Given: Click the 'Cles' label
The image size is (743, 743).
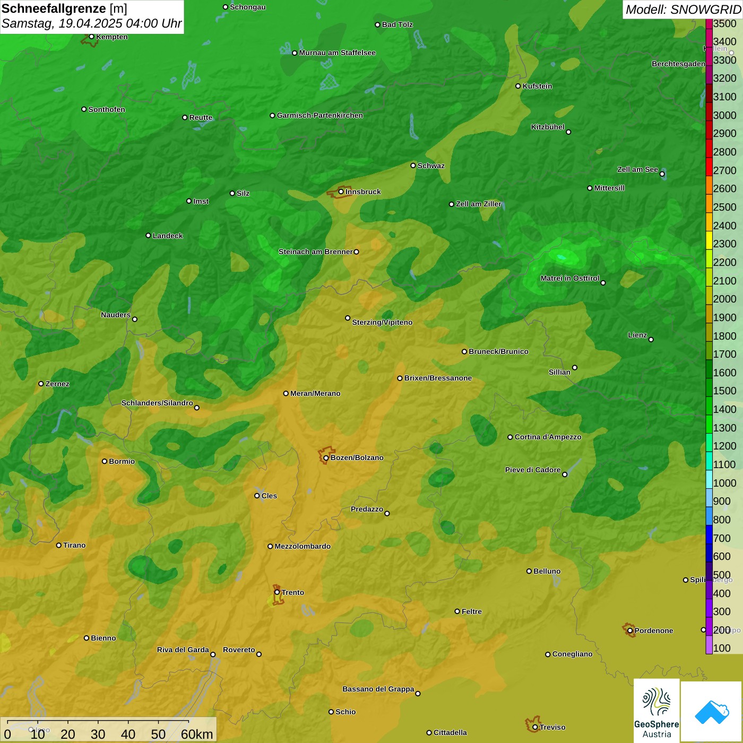Looking at the screenshot, I should (x=269, y=496).
